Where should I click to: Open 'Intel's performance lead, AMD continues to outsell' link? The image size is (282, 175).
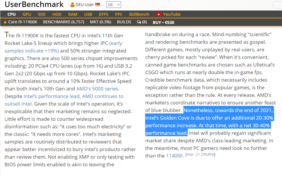click(x=64, y=100)
